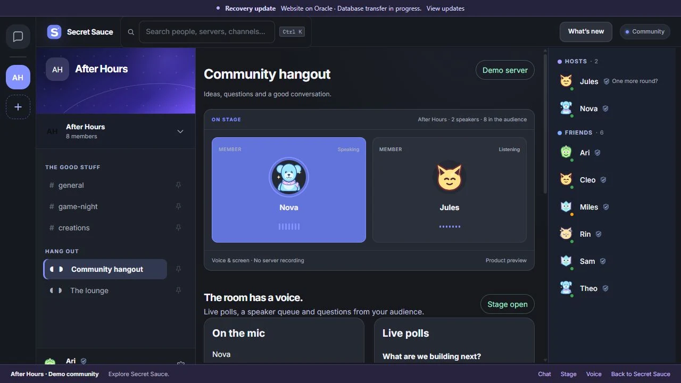
Task: Click the Ctrl K shortcut badge
Action: [x=292, y=32]
